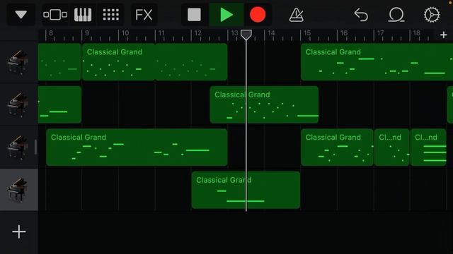This screenshot has height=254, width=453.
Task: Select third track's Classical Grand region at bar 15
Action: click(337, 147)
